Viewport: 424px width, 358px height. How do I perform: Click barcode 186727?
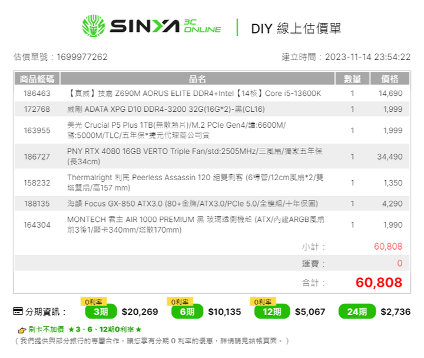37,157
